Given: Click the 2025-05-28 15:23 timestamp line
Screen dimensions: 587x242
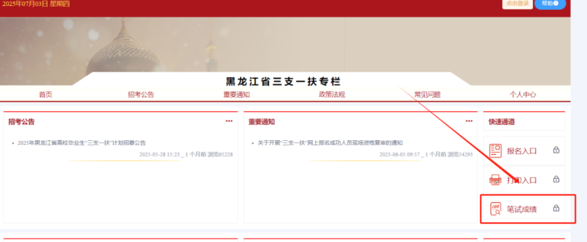Looking at the screenshot, I should point(186,154).
